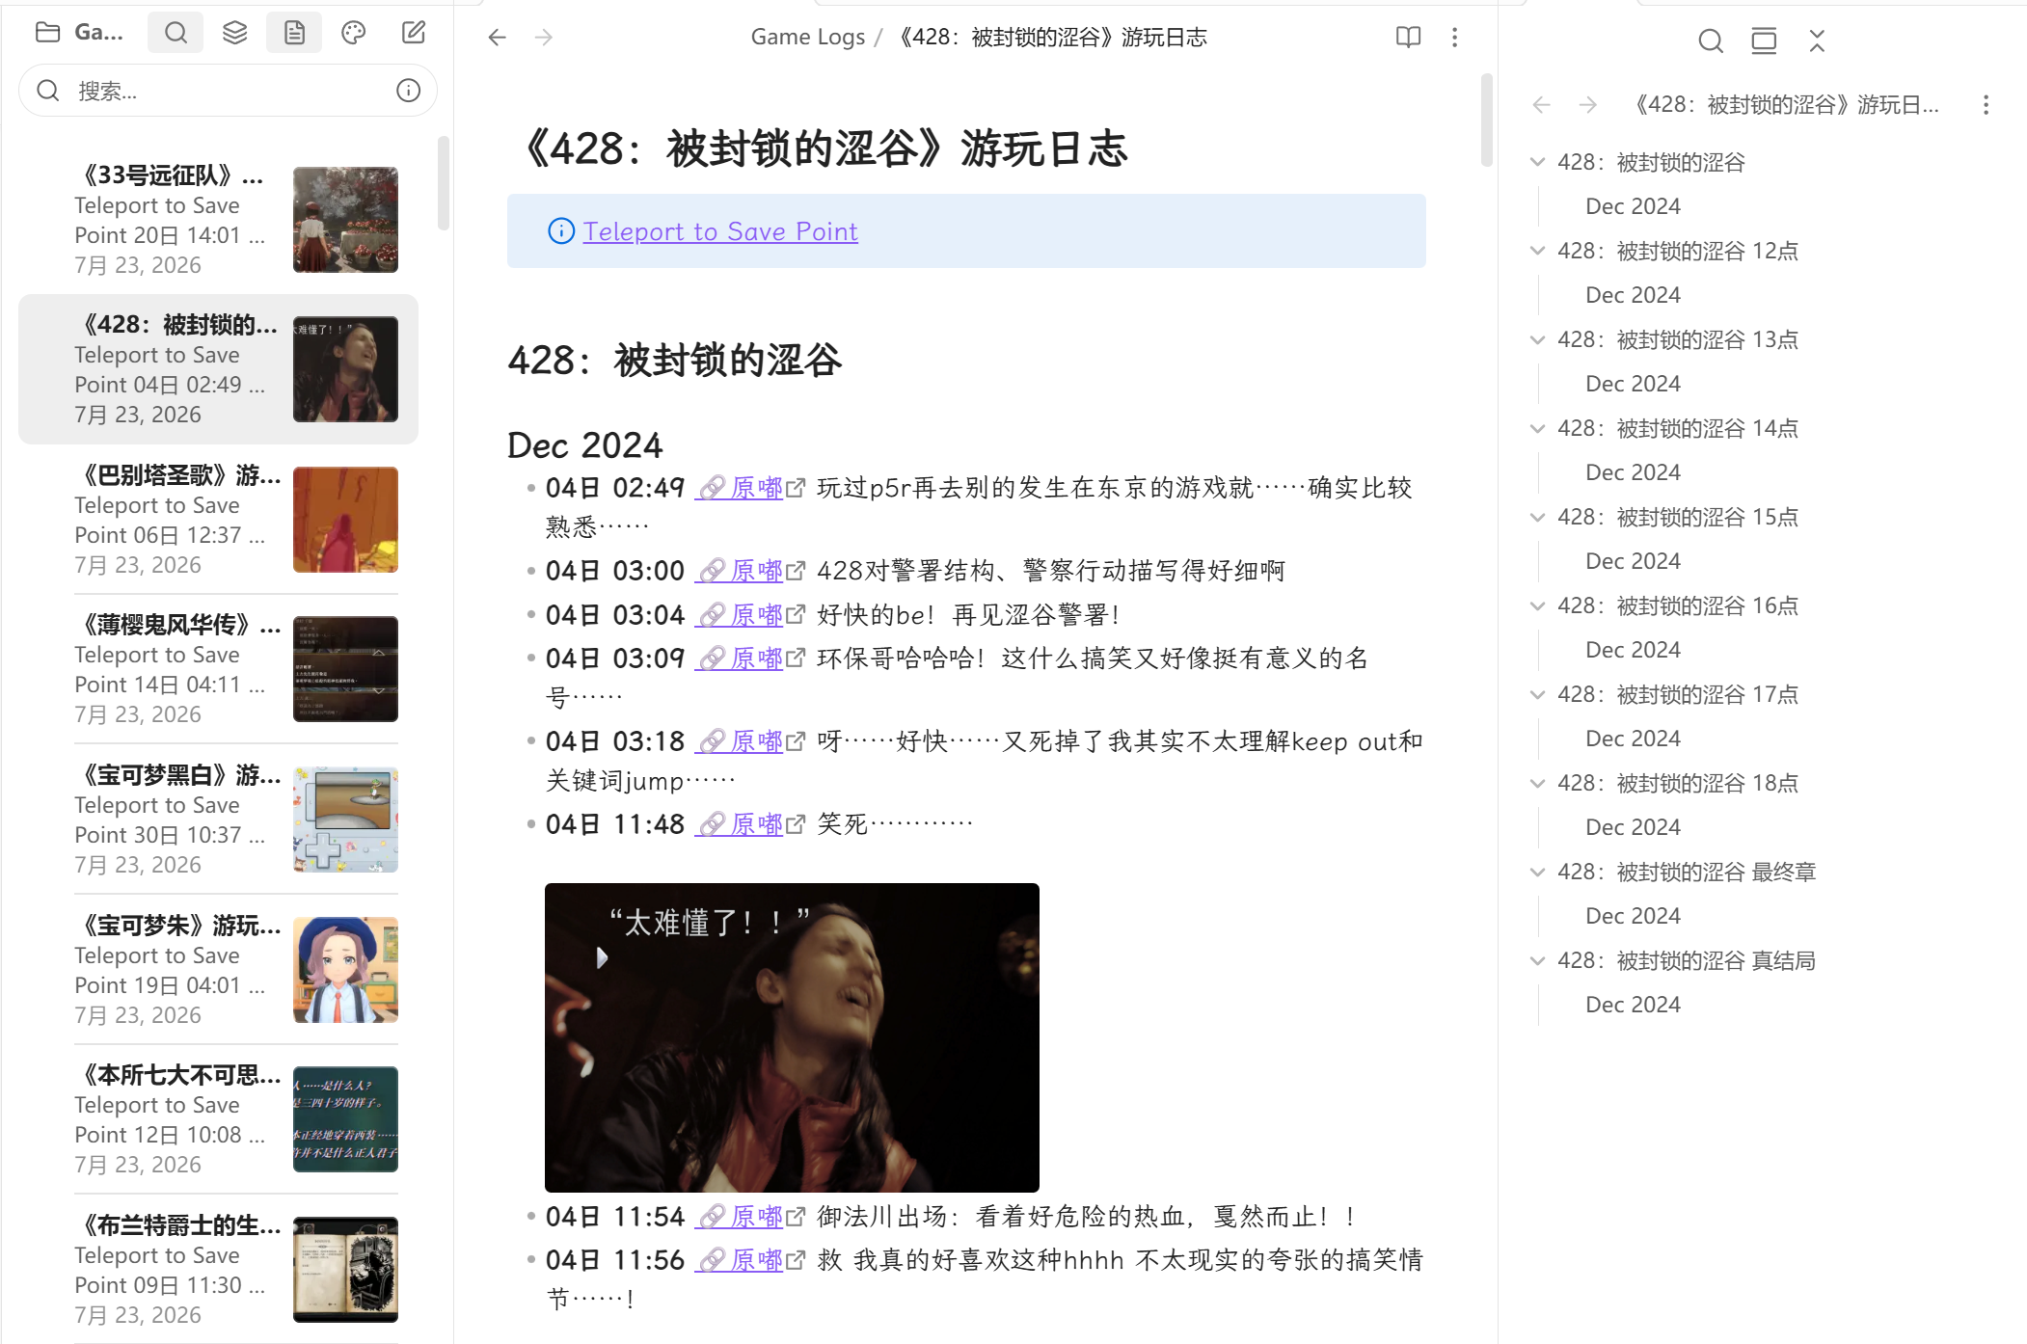Go back with the center pane arrow
This screenshot has height=1344, width=2027.
coord(498,38)
